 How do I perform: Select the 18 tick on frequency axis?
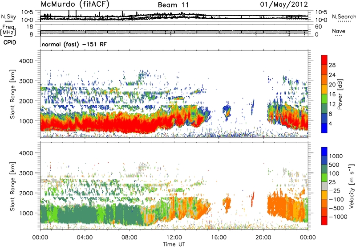coord(30,27)
